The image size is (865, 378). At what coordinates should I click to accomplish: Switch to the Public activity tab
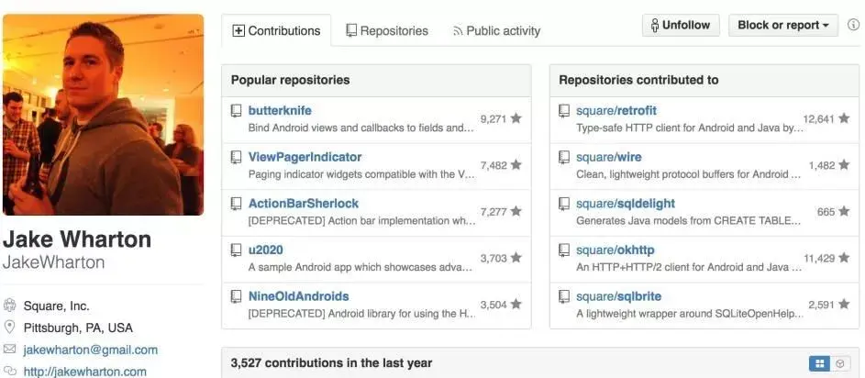point(496,31)
